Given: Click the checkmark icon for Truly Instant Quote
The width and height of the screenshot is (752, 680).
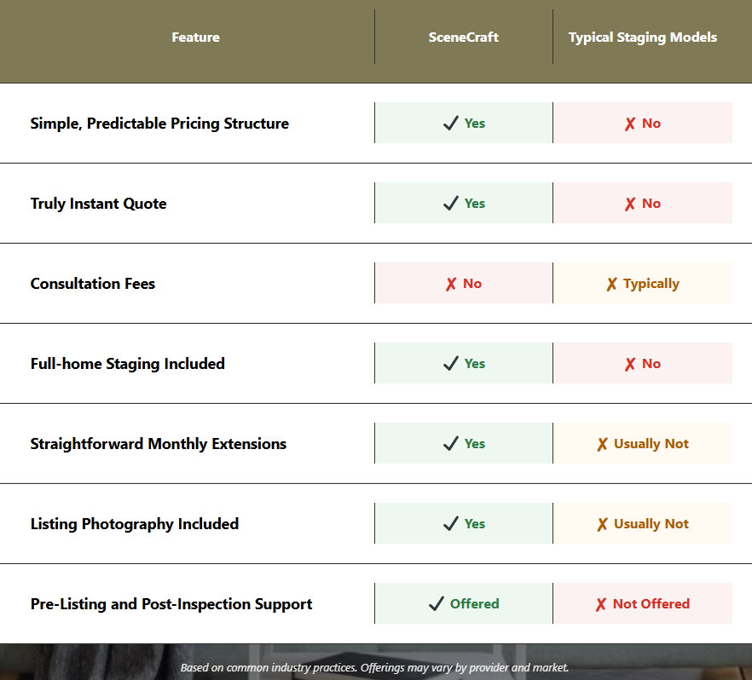Looking at the screenshot, I should pyautogui.click(x=451, y=204).
